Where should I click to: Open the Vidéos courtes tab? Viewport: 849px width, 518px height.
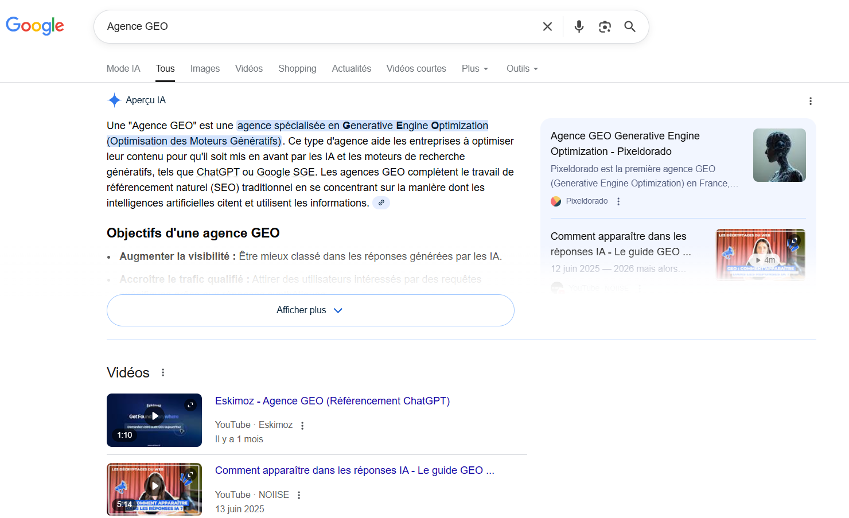[x=416, y=68]
